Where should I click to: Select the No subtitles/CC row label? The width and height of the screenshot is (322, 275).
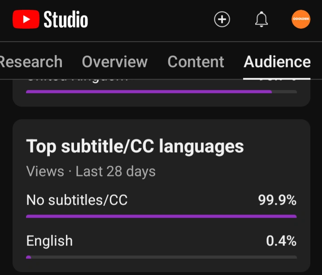coord(77,200)
